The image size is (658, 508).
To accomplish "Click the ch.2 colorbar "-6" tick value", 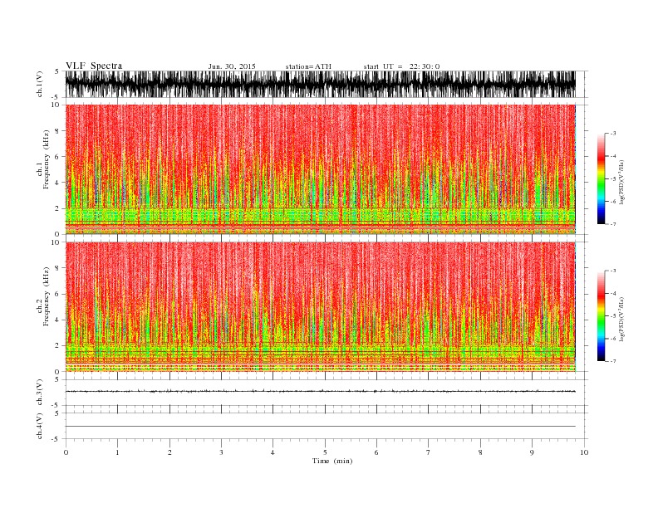I will point(613,339).
